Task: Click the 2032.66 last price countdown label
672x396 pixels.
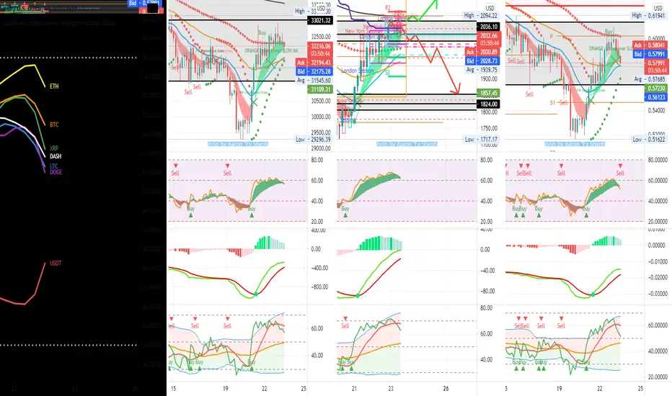Action: coord(489,40)
